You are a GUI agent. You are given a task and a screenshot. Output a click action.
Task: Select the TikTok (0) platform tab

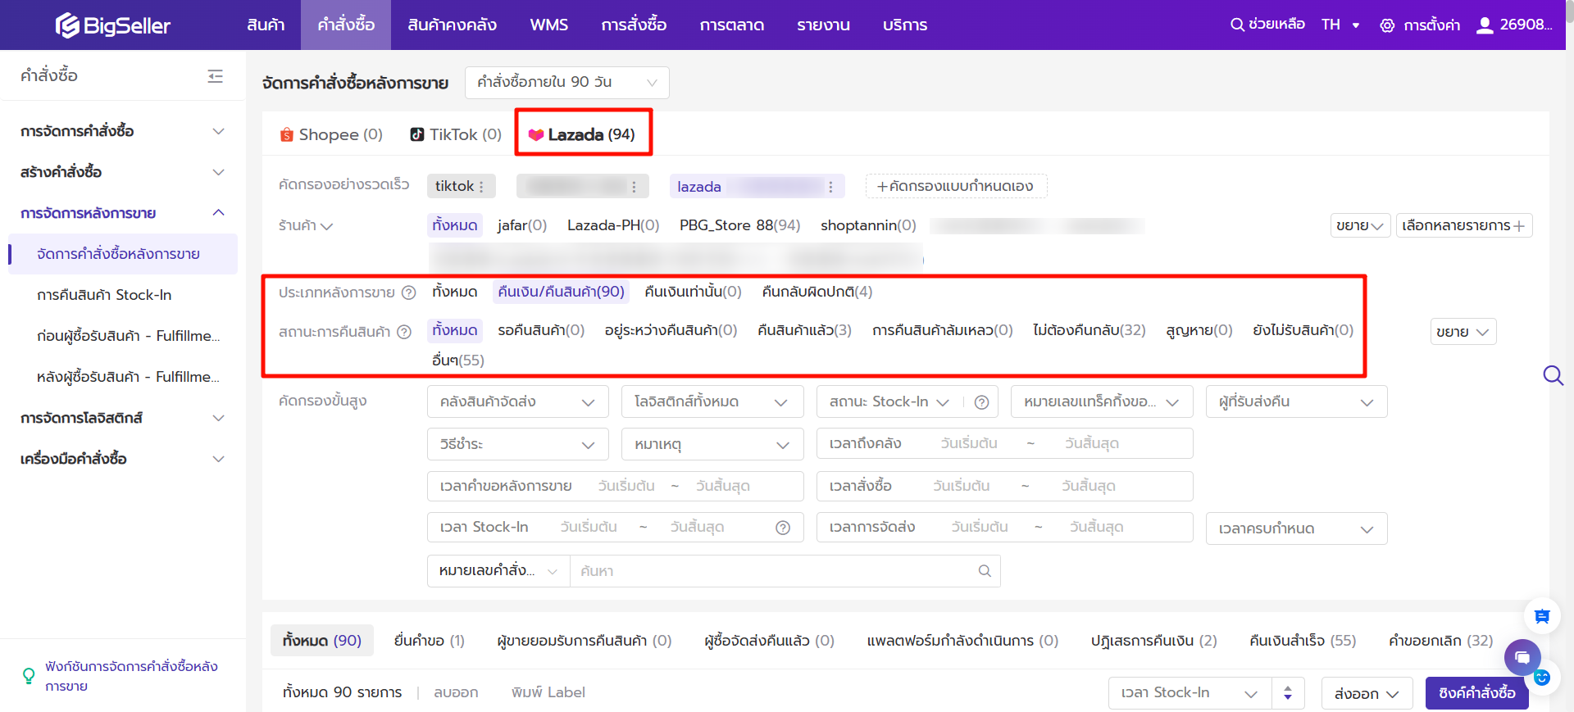tap(456, 134)
